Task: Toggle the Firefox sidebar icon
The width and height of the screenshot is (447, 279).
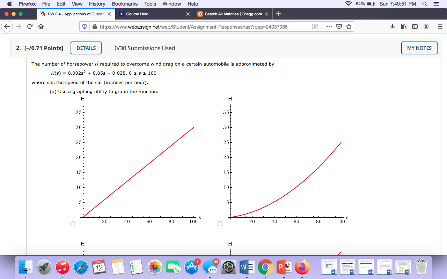Action: click(x=415, y=27)
